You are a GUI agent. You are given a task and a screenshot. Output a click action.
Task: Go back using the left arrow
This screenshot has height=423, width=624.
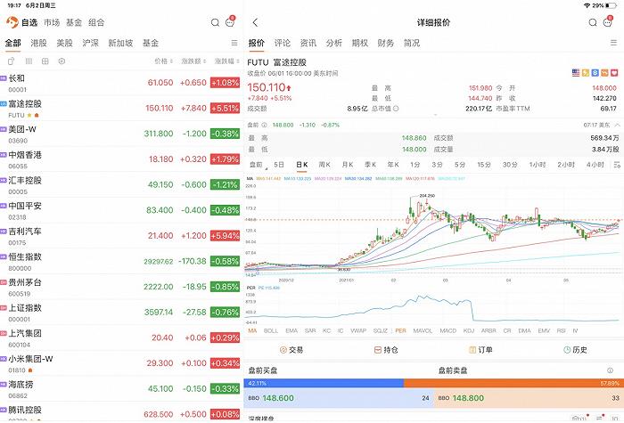tap(255, 22)
